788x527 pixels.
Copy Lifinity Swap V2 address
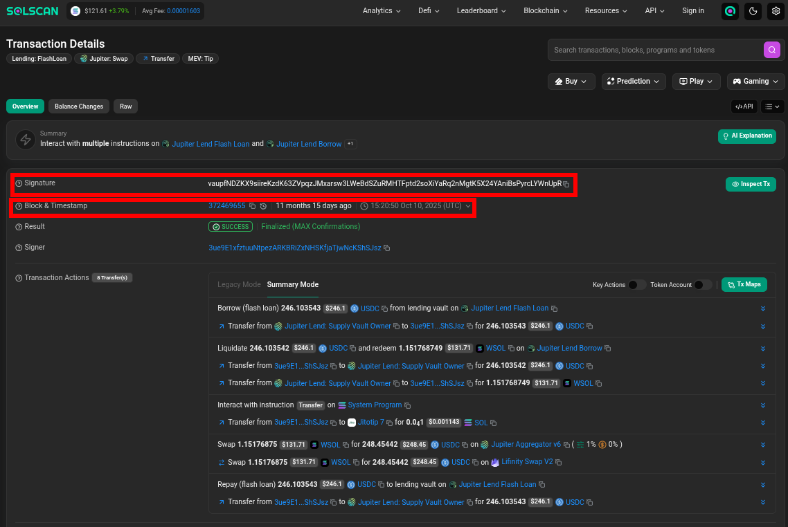[x=558, y=462]
